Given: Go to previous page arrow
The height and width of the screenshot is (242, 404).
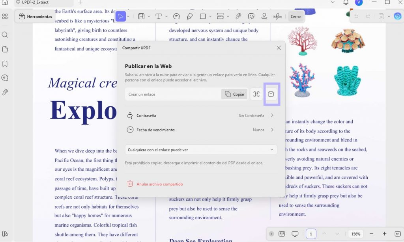Looking at the screenshot, I should (x=324, y=234).
